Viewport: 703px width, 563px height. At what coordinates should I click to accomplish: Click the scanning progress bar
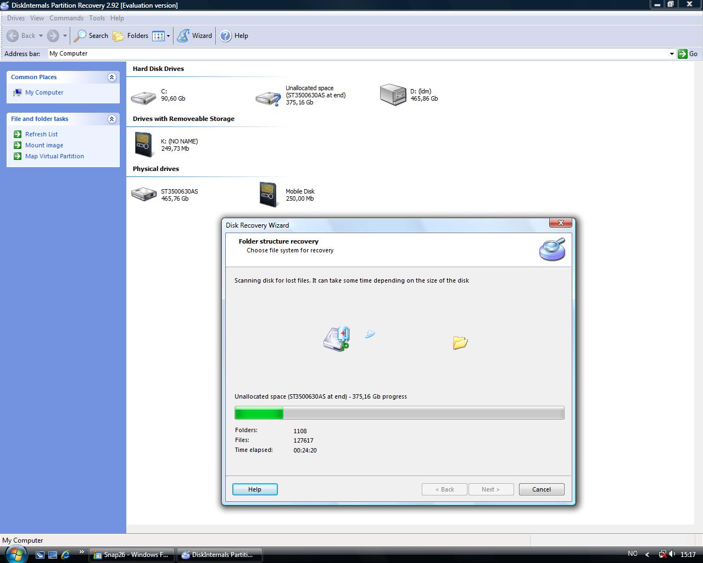click(399, 413)
